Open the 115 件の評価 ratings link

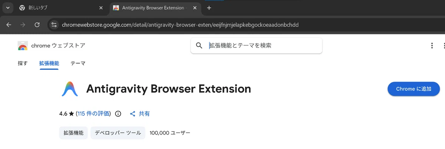pyautogui.click(x=94, y=114)
